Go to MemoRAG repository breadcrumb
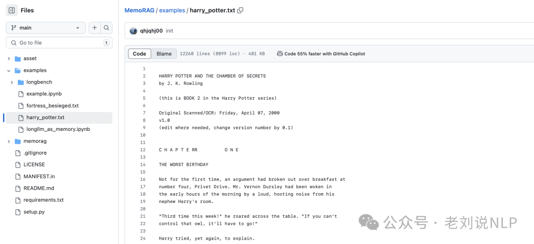Image resolution: width=534 pixels, height=244 pixels. coord(139,10)
